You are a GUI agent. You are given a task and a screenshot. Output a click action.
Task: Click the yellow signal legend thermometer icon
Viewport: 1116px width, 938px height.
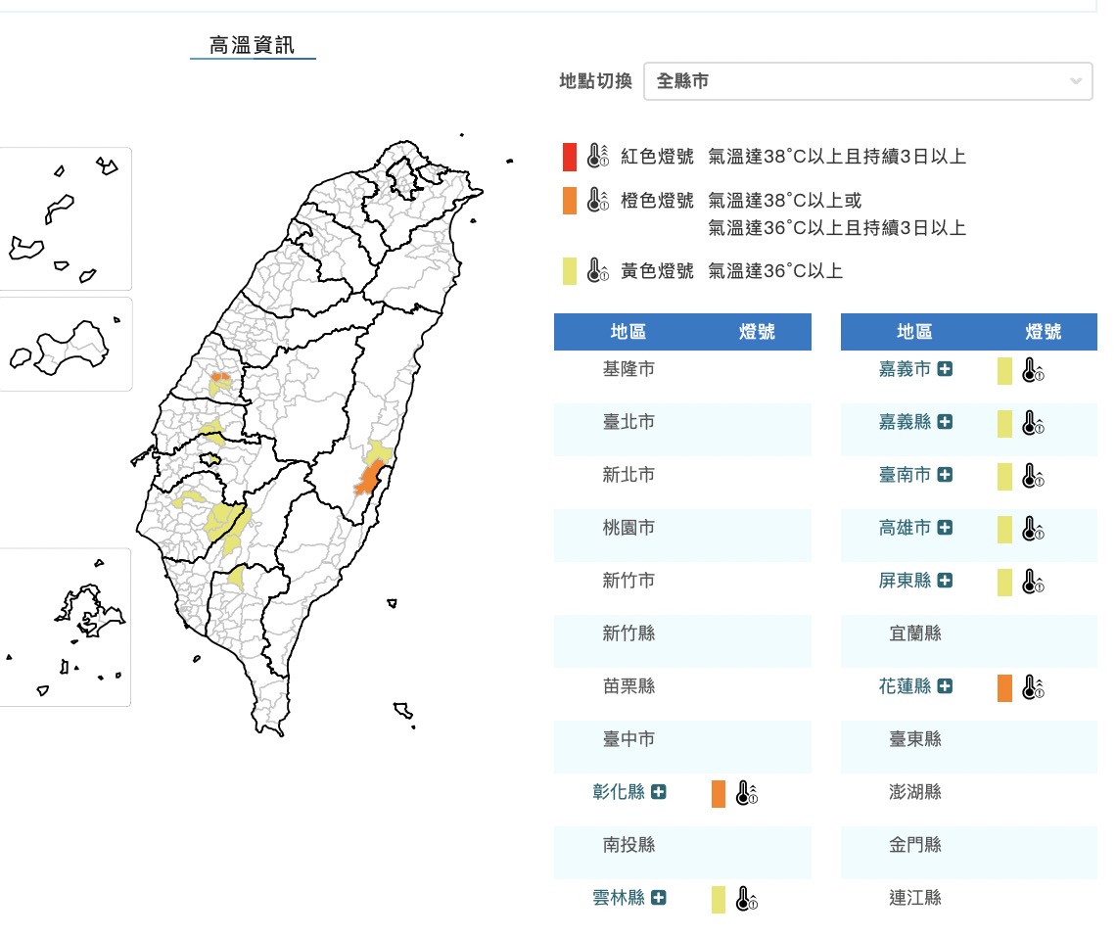coord(598,270)
